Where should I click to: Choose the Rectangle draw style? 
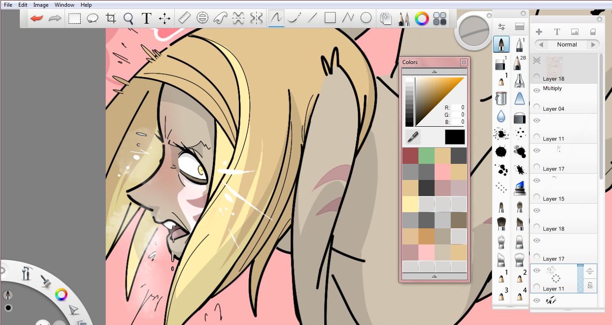[330, 18]
